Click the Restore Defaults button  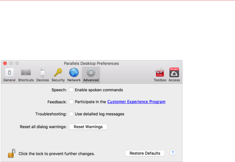pos(145,153)
